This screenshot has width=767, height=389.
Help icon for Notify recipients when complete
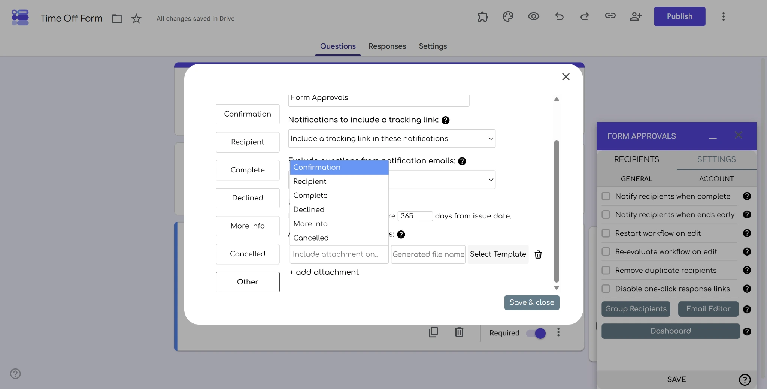(x=747, y=196)
